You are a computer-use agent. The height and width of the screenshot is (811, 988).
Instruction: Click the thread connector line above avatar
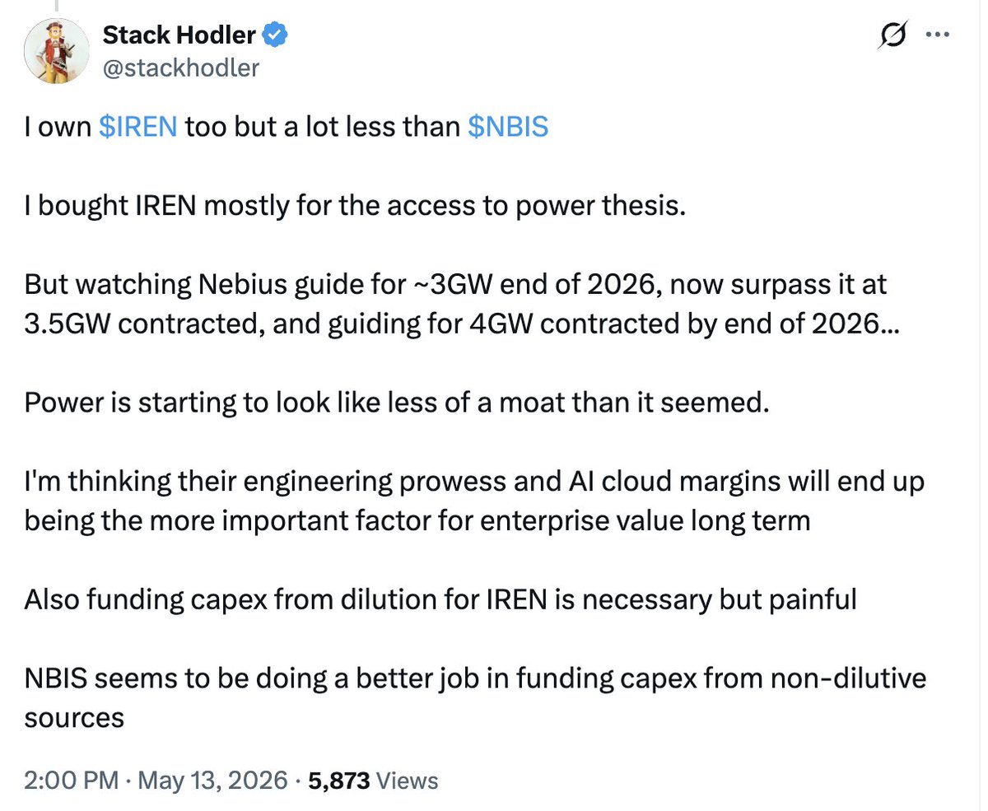pyautogui.click(x=57, y=5)
